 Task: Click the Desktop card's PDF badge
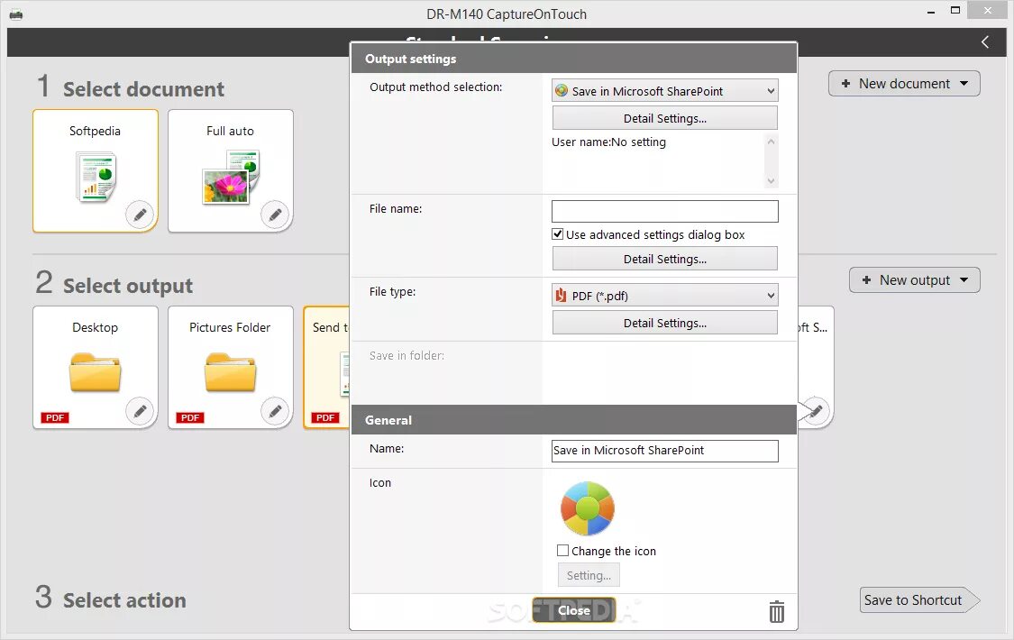pyautogui.click(x=55, y=417)
